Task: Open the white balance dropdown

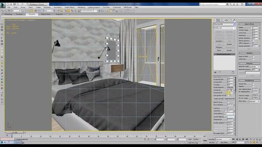Action: [x=229, y=114]
